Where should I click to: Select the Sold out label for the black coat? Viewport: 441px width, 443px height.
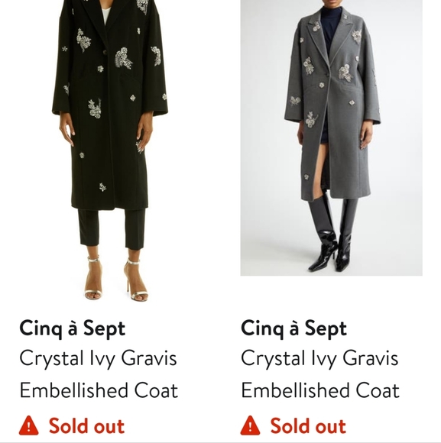86,425
